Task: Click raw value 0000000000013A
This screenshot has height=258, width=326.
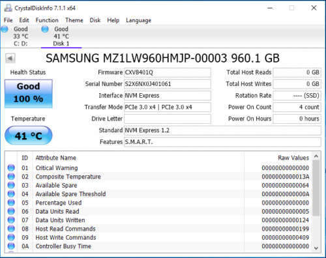Action: (286, 177)
